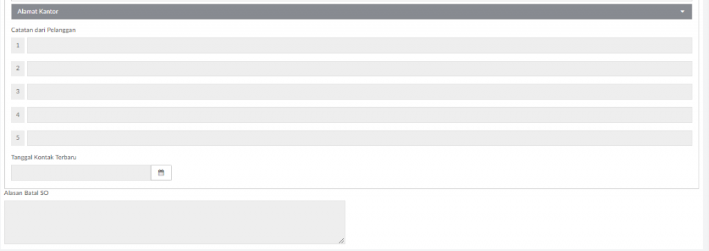The height and width of the screenshot is (251, 709).
Task: Select customer note field number 3
Action: (359, 92)
